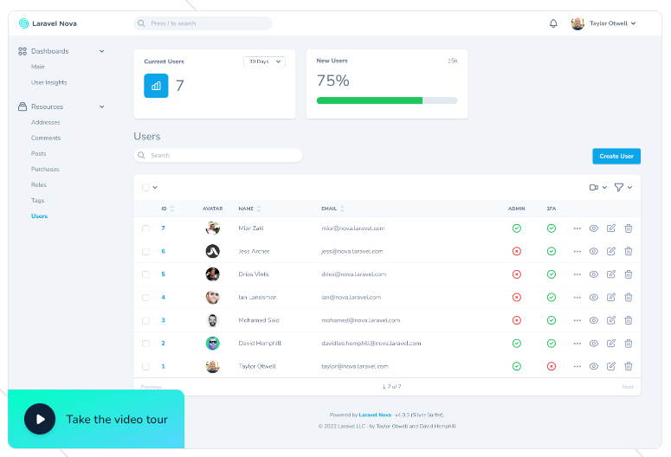Delete the Dries Vints user
The image size is (671, 457).
tap(629, 274)
